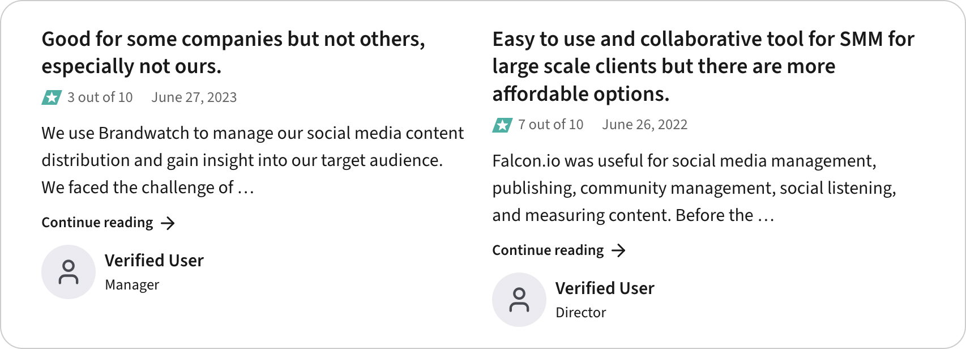This screenshot has width=966, height=349.
Task: Click the '3 out of 10' rating text
Action: (100, 97)
